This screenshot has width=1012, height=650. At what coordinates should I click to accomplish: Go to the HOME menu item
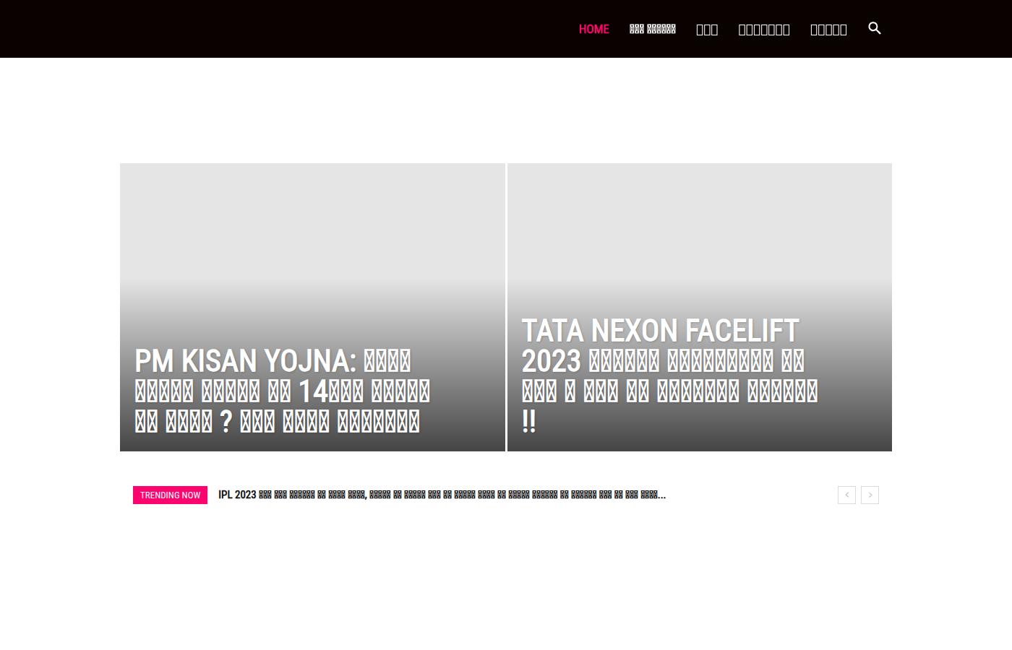594,29
